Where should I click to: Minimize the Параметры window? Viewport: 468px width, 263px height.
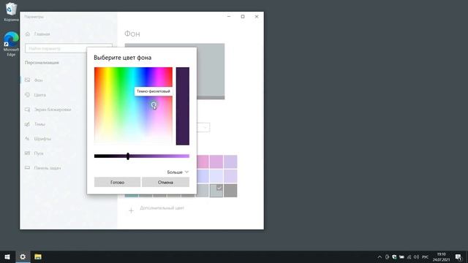(x=229, y=17)
